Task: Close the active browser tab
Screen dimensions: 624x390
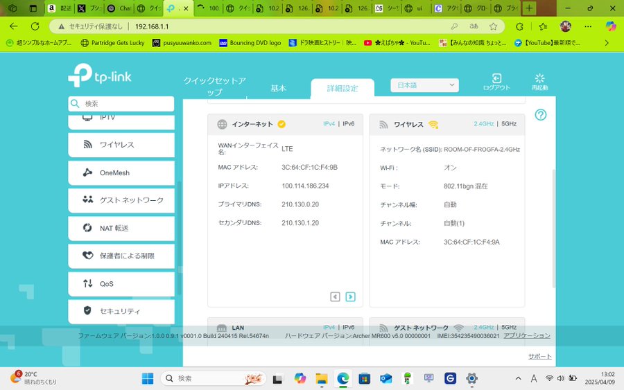Action: click(x=186, y=8)
